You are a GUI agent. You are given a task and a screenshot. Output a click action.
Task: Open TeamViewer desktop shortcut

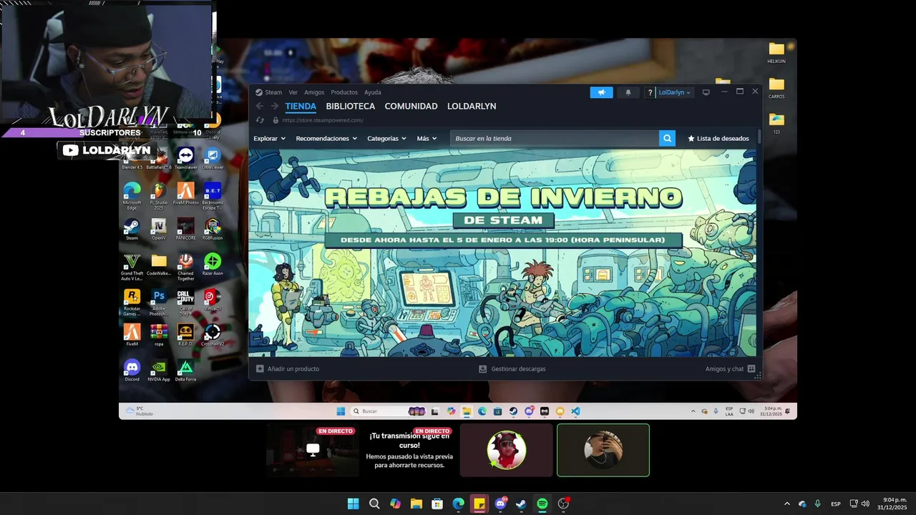point(185,159)
